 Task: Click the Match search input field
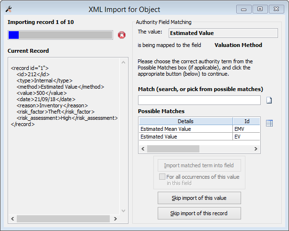(x=199, y=100)
